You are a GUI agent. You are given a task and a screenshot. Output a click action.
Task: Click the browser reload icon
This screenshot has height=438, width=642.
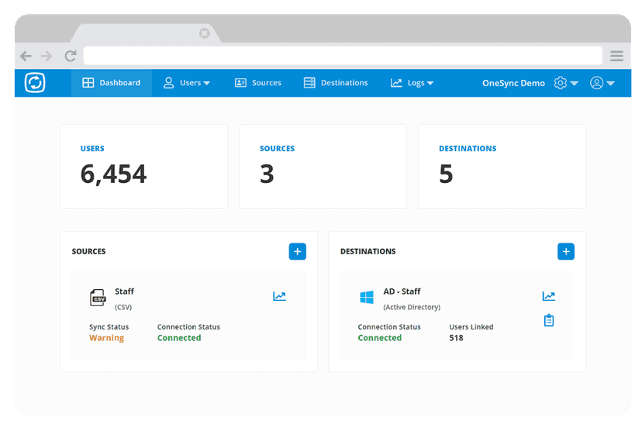coord(71,56)
